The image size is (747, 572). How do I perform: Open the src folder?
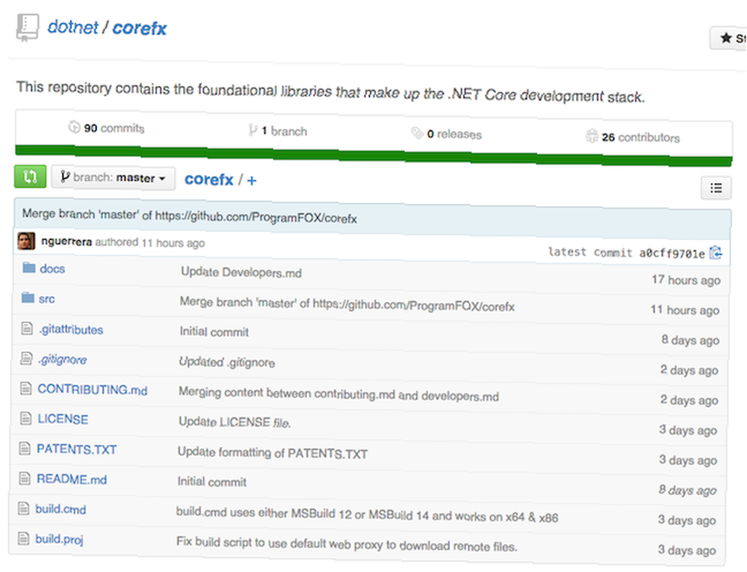(46, 299)
